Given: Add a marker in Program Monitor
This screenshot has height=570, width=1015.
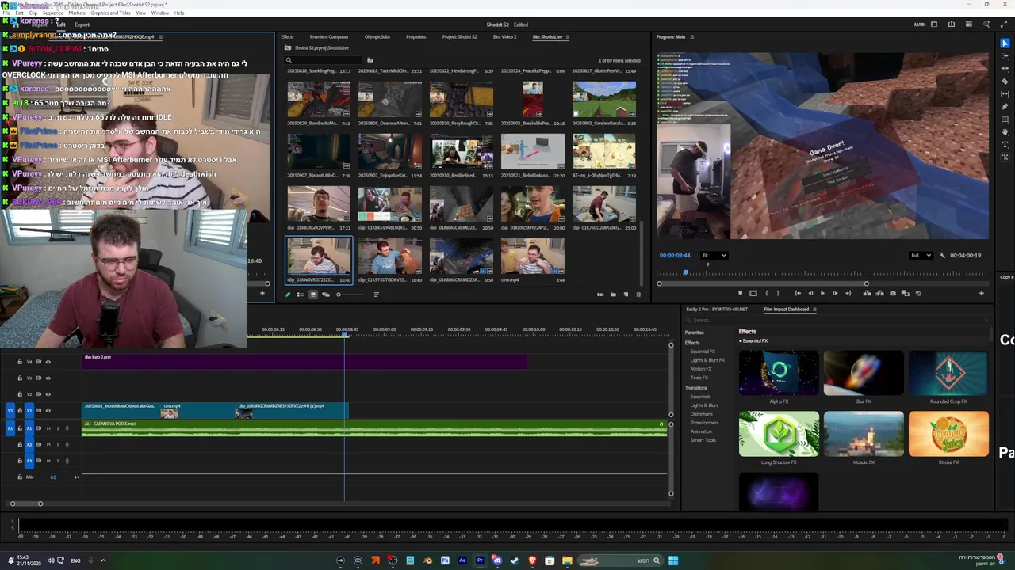Looking at the screenshot, I should [740, 293].
